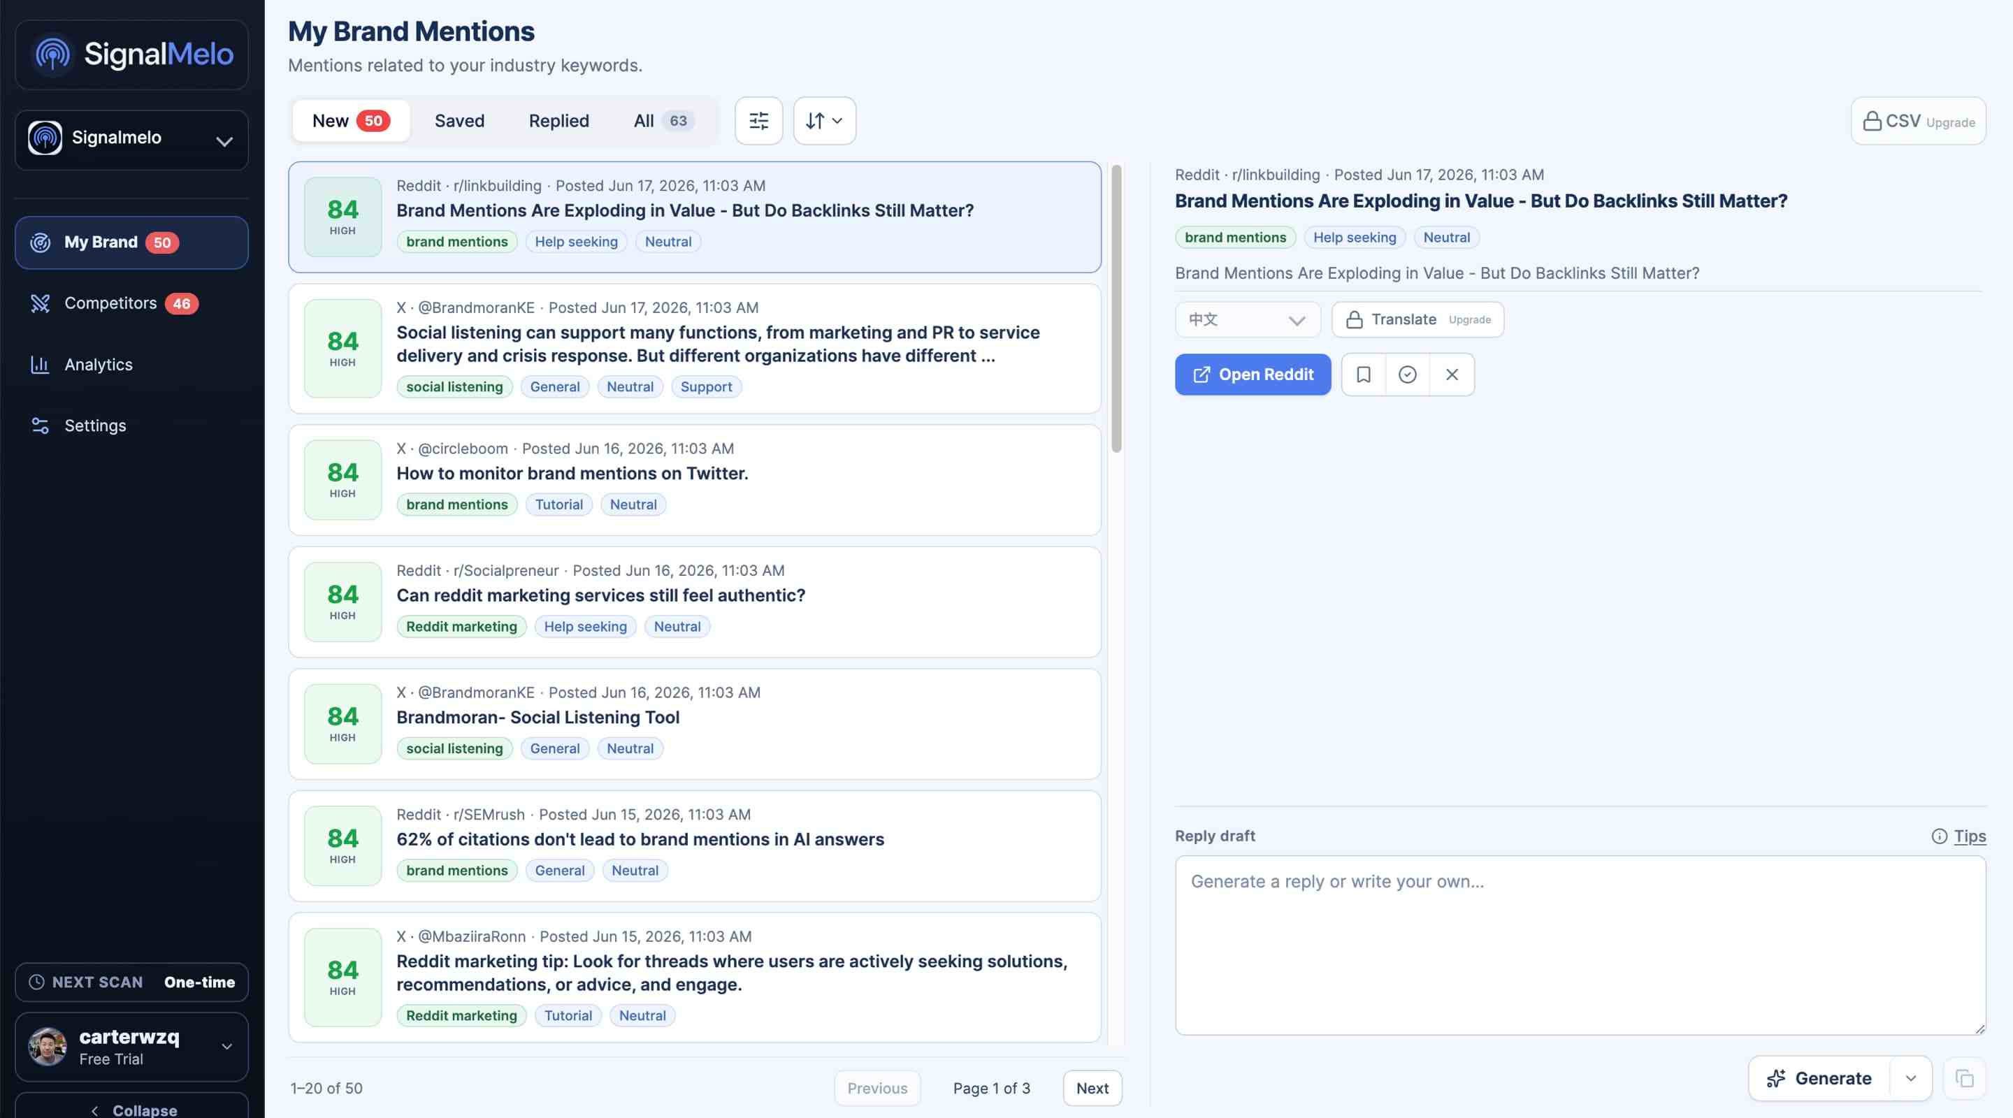Click the locked CSV export button
The height and width of the screenshot is (1118, 2013).
pyautogui.click(x=1918, y=121)
